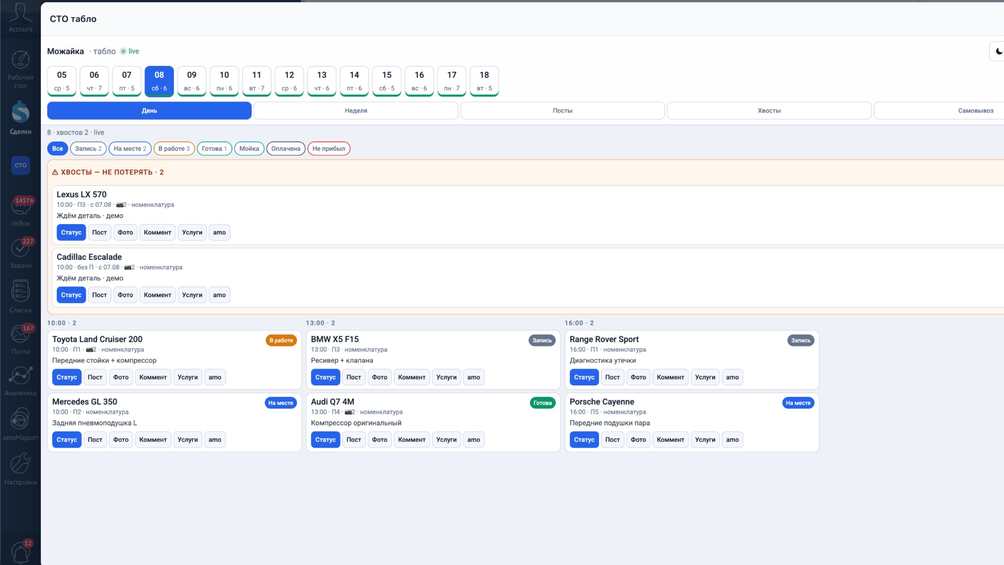1004x565 pixels.
Task: Click Коммент on BMW X5 F15 card
Action: [x=412, y=377]
